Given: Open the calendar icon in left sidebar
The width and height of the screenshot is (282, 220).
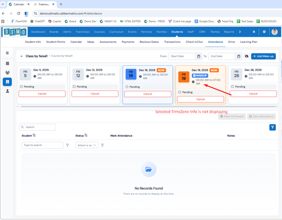Looking at the screenshot, I should click(x=7, y=63).
